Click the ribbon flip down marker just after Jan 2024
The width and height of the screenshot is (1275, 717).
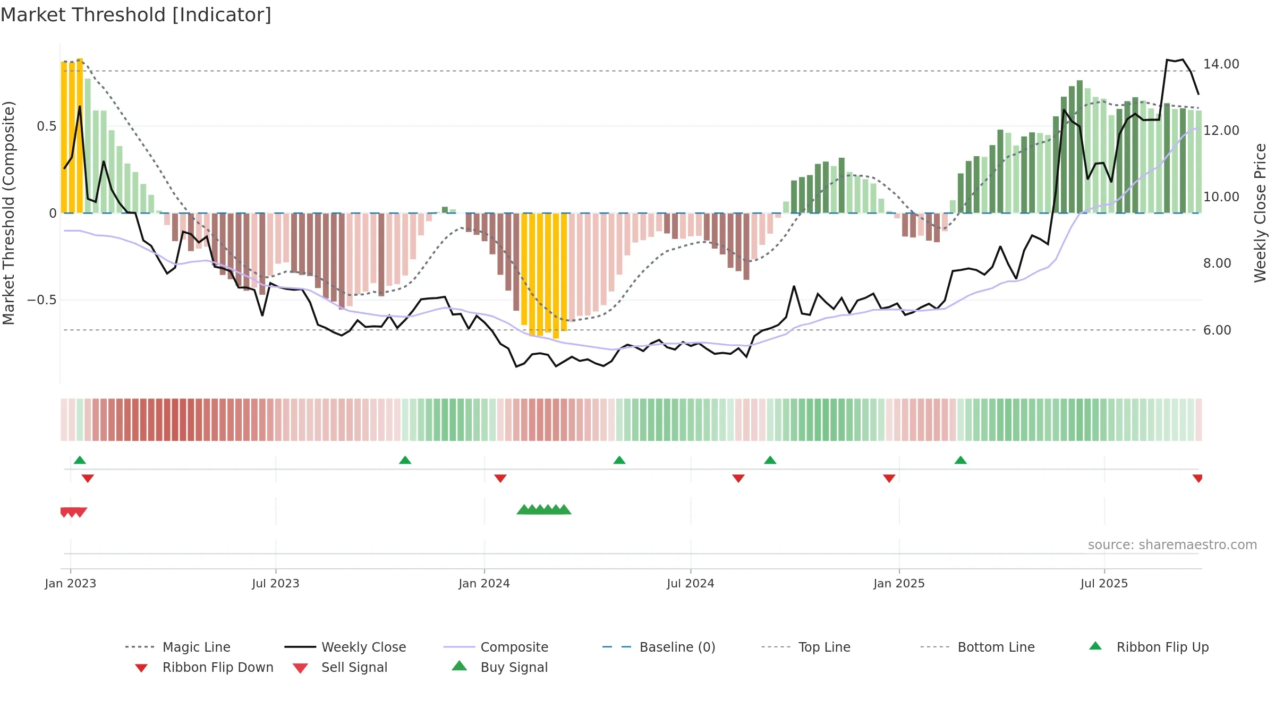[x=500, y=479]
